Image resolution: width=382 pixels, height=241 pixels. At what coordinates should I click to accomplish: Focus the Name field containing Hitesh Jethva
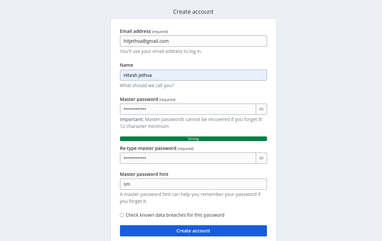click(x=193, y=75)
